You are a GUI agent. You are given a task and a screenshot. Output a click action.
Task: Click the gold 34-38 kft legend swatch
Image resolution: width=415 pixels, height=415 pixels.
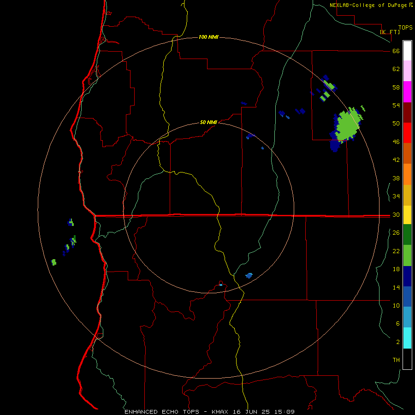407,195
